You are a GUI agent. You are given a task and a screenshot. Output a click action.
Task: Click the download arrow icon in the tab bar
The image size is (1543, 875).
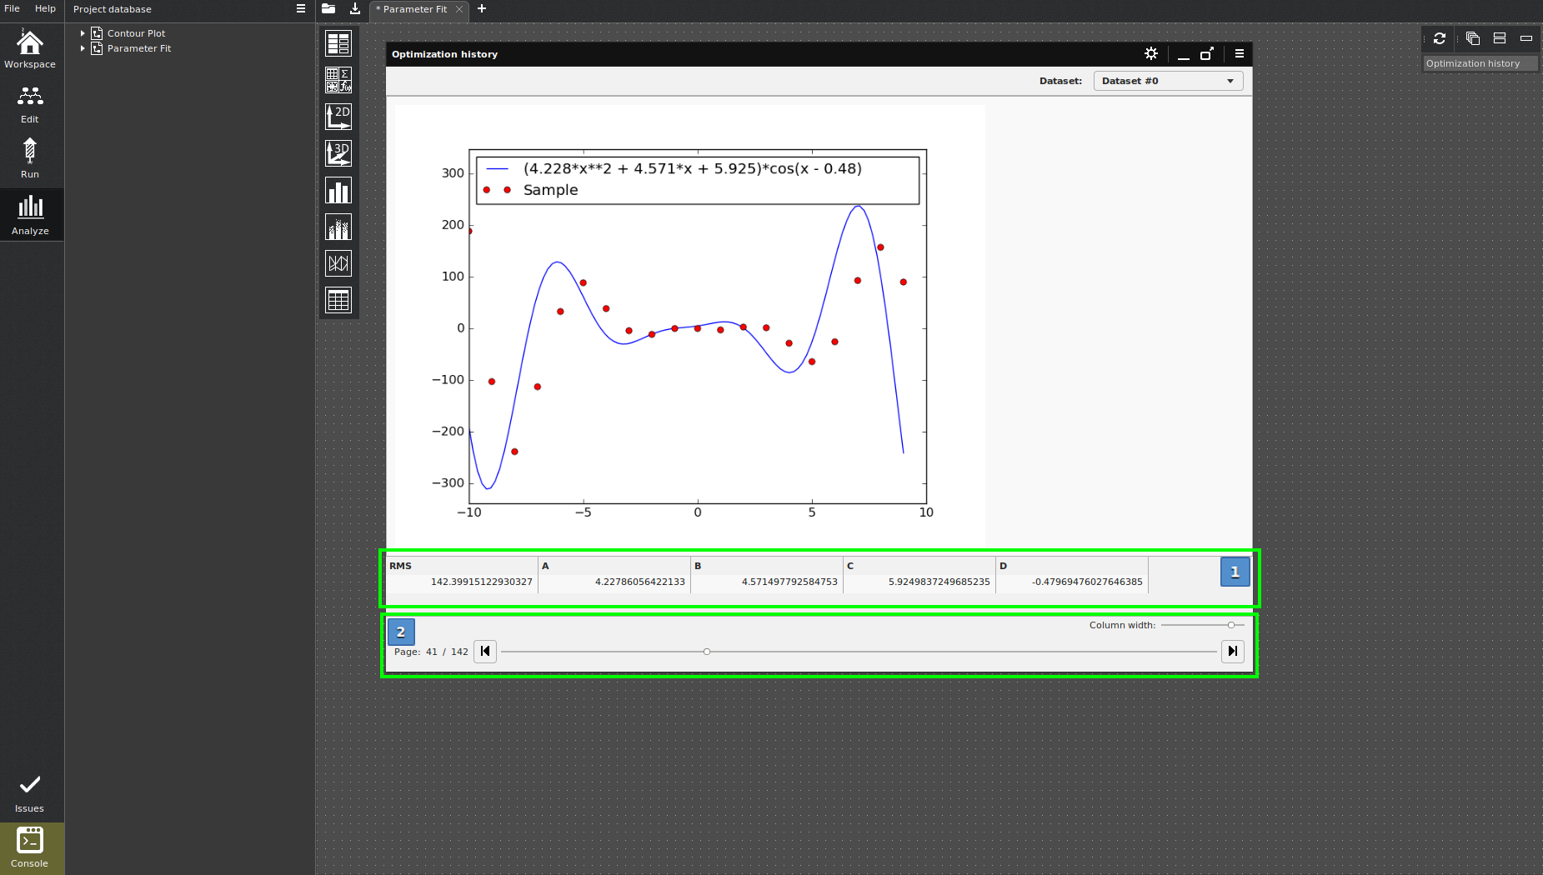tap(355, 9)
